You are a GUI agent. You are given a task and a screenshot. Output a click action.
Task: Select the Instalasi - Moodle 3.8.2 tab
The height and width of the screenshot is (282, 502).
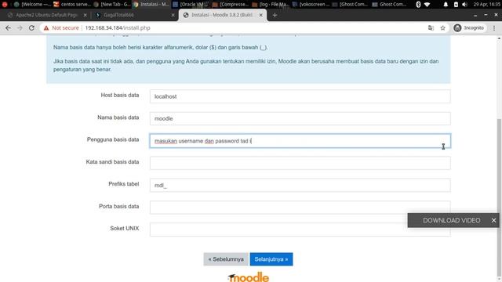(223, 15)
